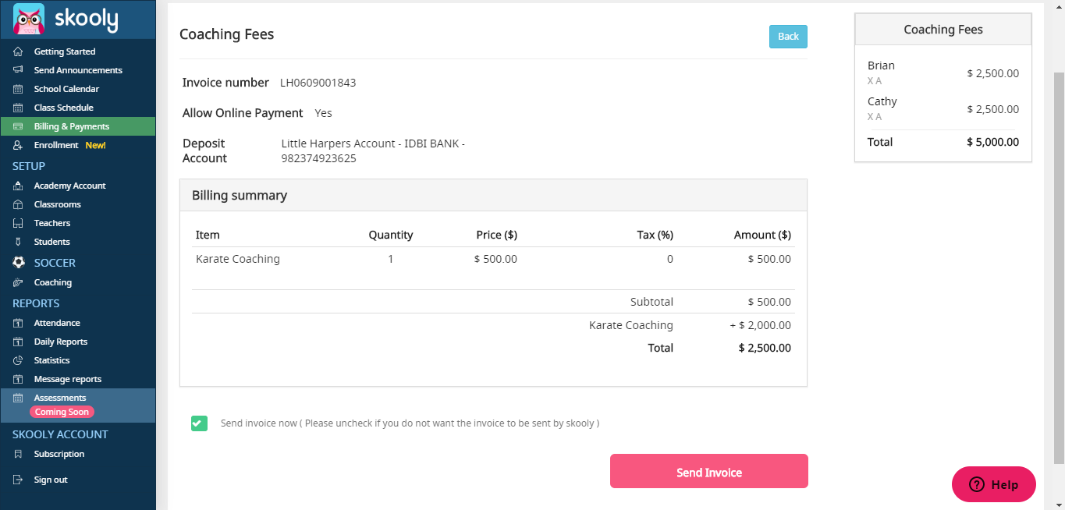
Task: Click the Tax (%) column header
Action: (x=655, y=235)
